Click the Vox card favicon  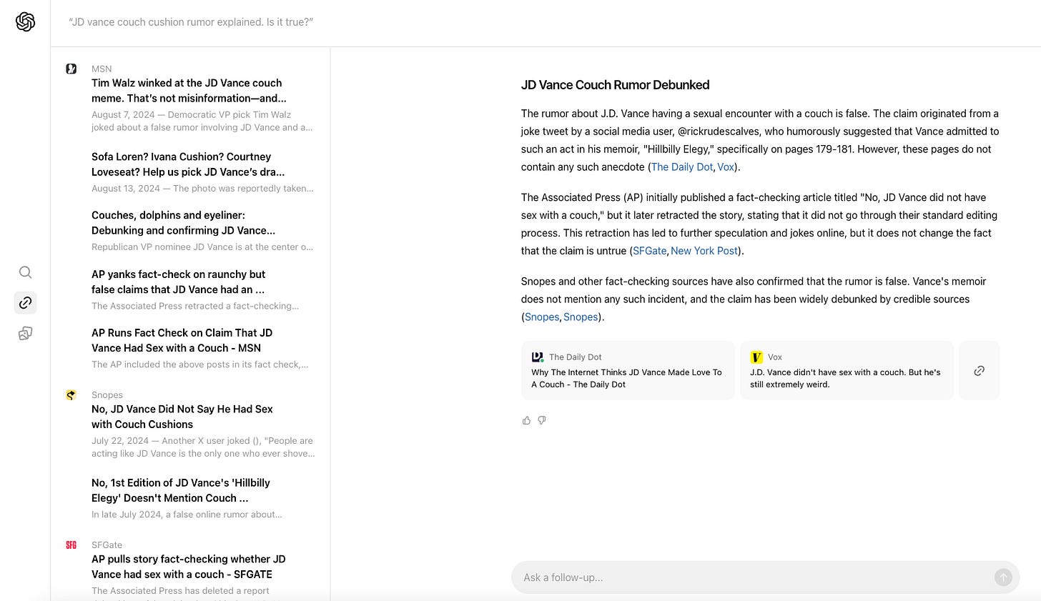tap(756, 357)
